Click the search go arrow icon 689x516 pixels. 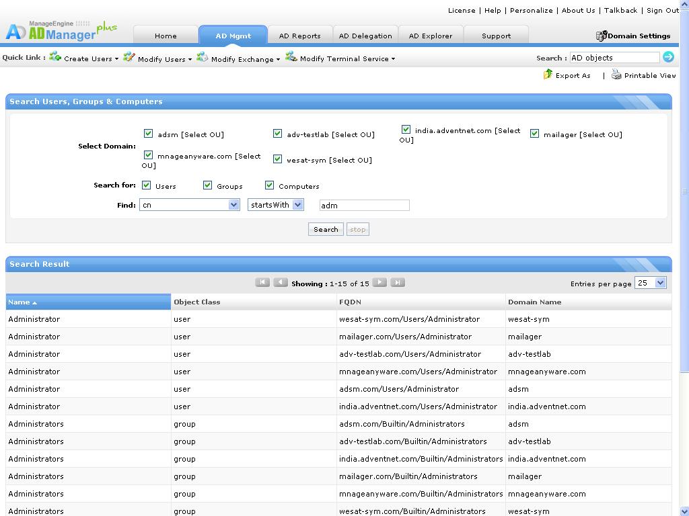[x=668, y=57]
